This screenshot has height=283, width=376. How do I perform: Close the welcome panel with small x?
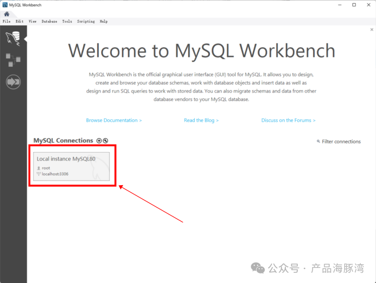pos(372,30)
